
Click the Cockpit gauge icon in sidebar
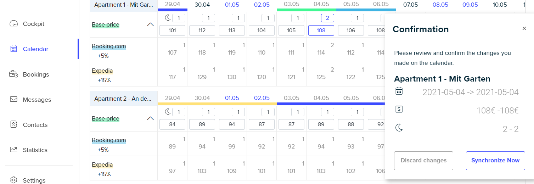(13, 24)
